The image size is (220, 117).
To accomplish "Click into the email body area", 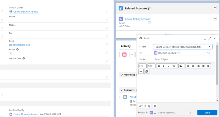I will [x=176, y=89].
